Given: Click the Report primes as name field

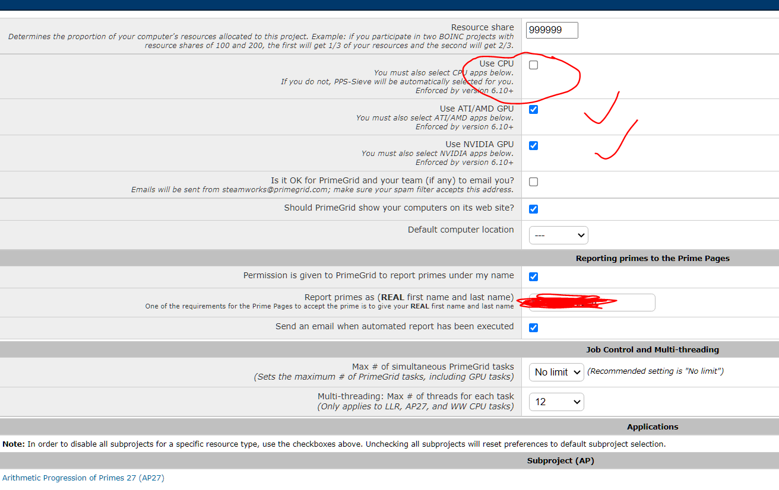Looking at the screenshot, I should (x=592, y=303).
